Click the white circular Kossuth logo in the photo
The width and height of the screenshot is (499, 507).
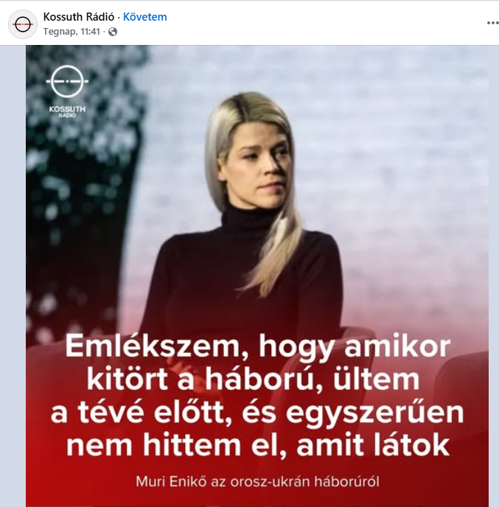67,82
